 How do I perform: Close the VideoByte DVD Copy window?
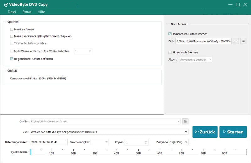245,4
